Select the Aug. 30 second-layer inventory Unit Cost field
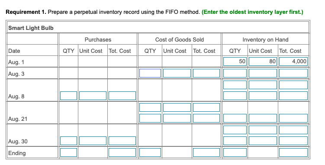 point(263,141)
